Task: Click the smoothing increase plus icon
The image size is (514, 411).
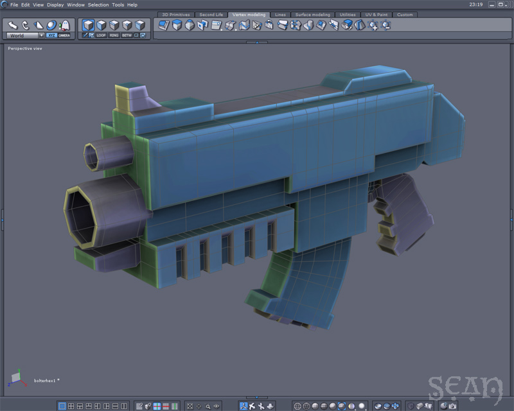Action: pyautogui.click(x=373, y=25)
